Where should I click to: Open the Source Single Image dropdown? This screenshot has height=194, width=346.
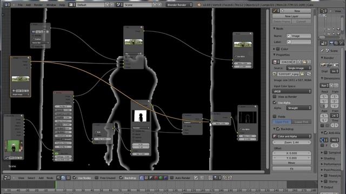pyautogui.click(x=299, y=68)
